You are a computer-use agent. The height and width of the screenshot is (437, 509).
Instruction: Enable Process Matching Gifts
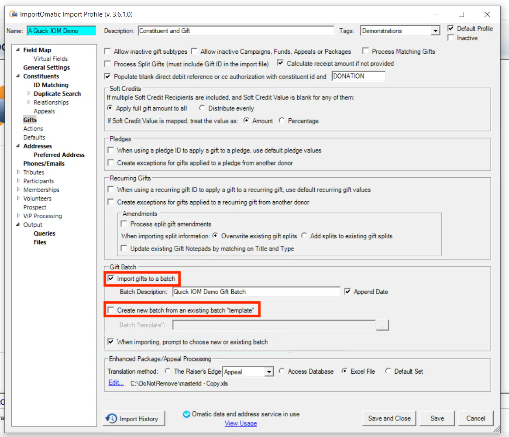[365, 51]
